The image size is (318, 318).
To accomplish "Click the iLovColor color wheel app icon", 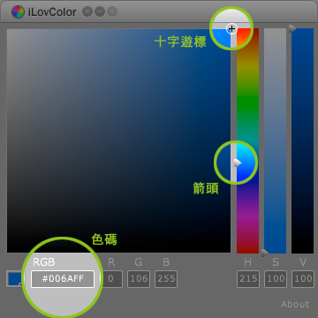I will (x=19, y=12).
